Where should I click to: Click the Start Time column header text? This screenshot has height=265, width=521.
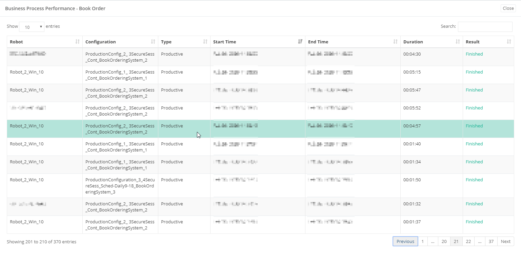(224, 42)
